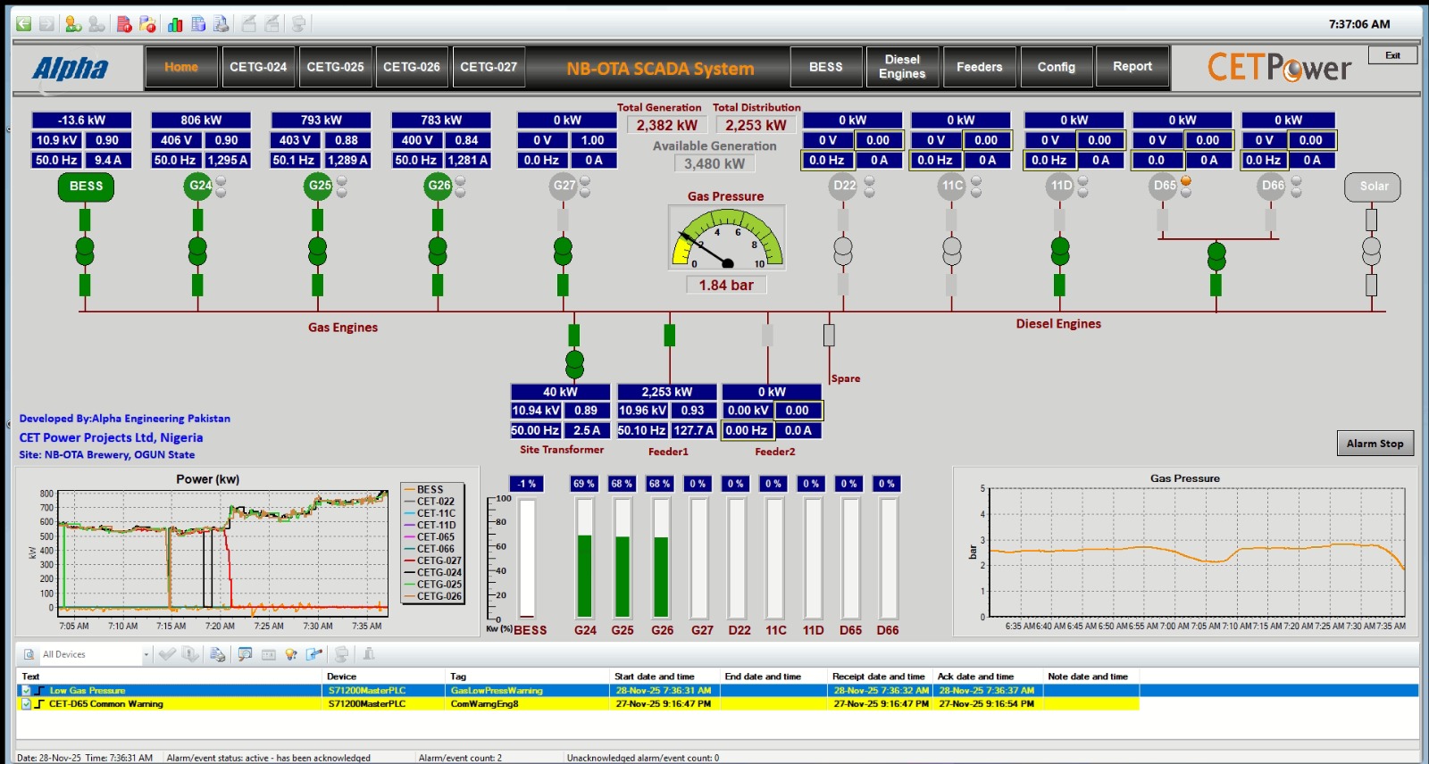
Task: Click the G24 load percentage bar
Action: [585, 558]
